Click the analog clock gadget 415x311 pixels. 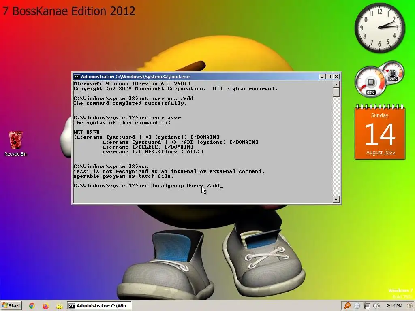point(379,28)
